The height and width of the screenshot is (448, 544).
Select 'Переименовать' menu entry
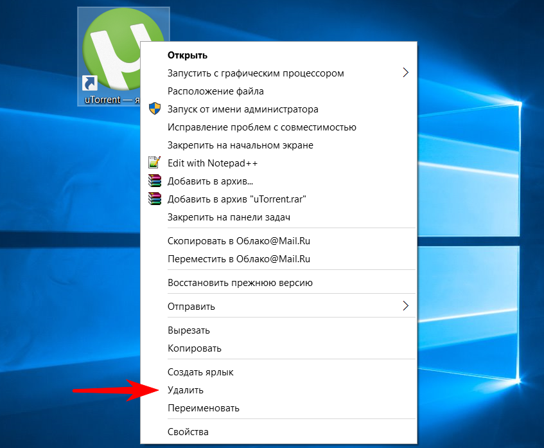(203, 408)
